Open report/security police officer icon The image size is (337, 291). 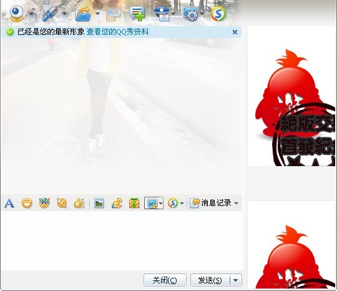(x=162, y=14)
